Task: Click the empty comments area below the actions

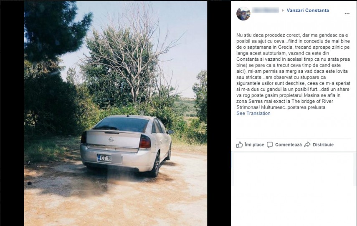Action: (x=294, y=188)
